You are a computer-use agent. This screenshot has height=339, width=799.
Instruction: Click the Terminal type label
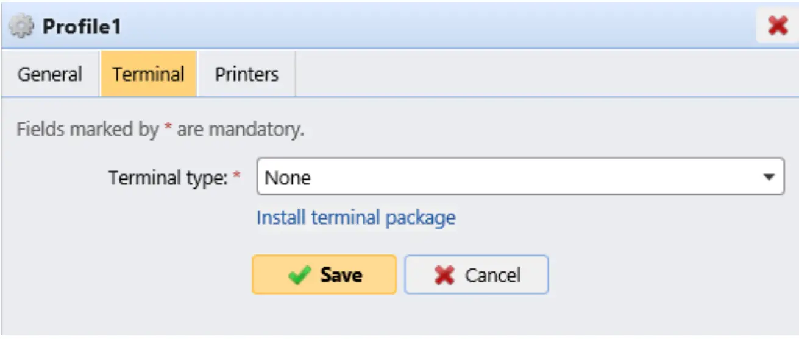(168, 178)
